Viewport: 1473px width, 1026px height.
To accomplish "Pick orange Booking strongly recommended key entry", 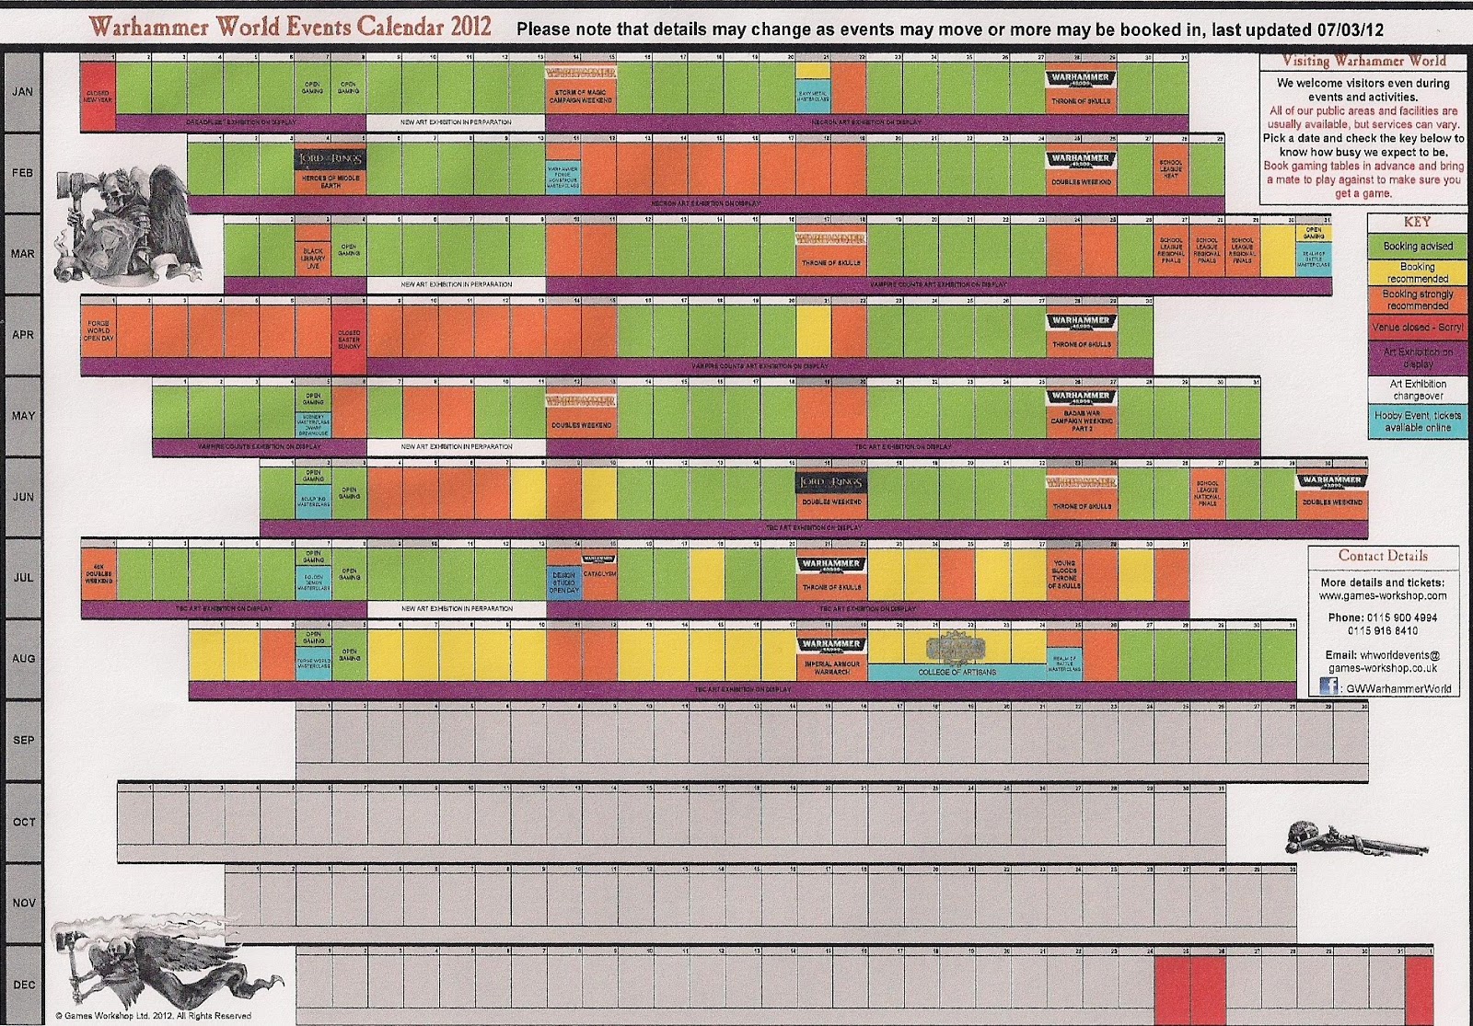I will pos(1417,300).
